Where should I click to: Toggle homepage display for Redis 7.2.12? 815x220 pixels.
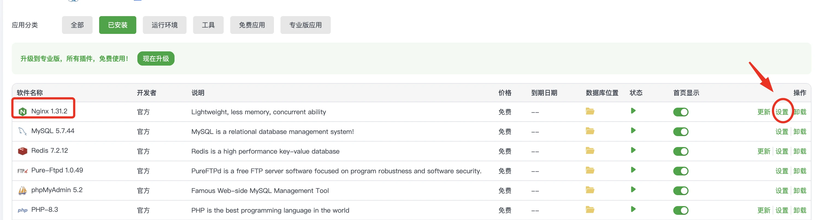point(681,151)
